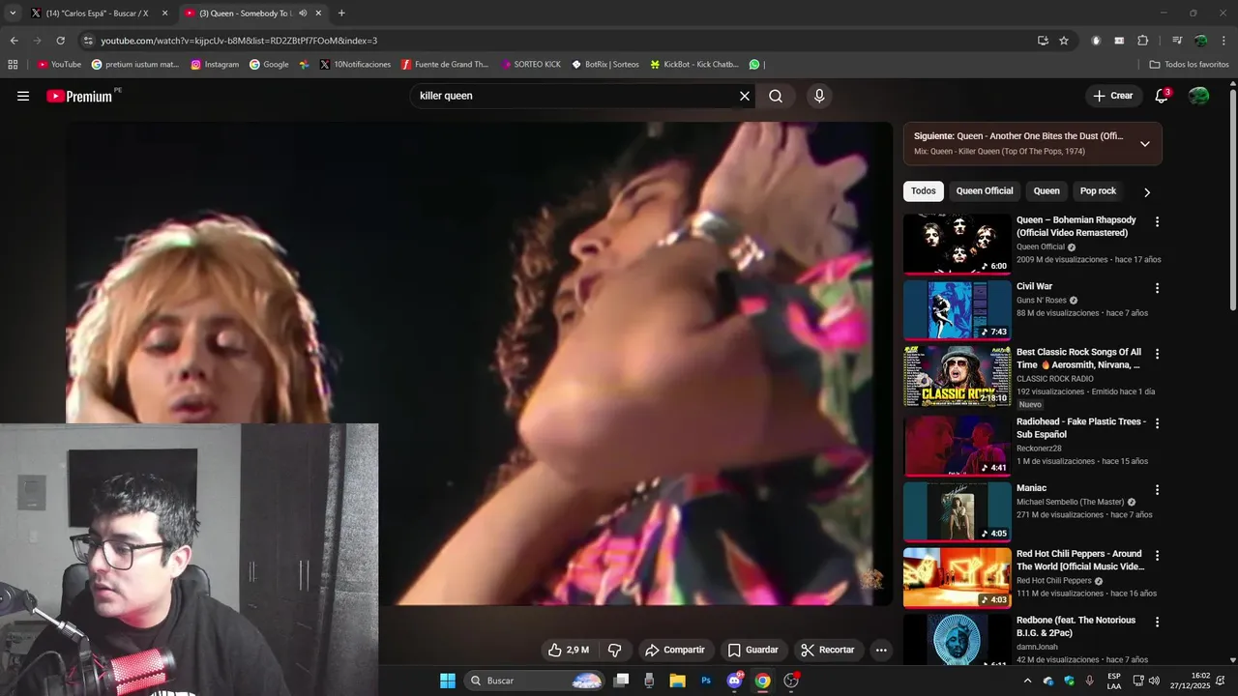
Task: Select the Queen Official filter chip
Action: click(x=985, y=191)
